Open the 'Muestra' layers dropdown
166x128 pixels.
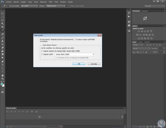click(56, 6)
